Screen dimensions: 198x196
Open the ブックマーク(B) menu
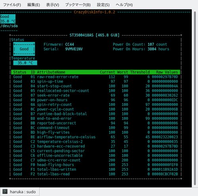(x=78, y=5)
